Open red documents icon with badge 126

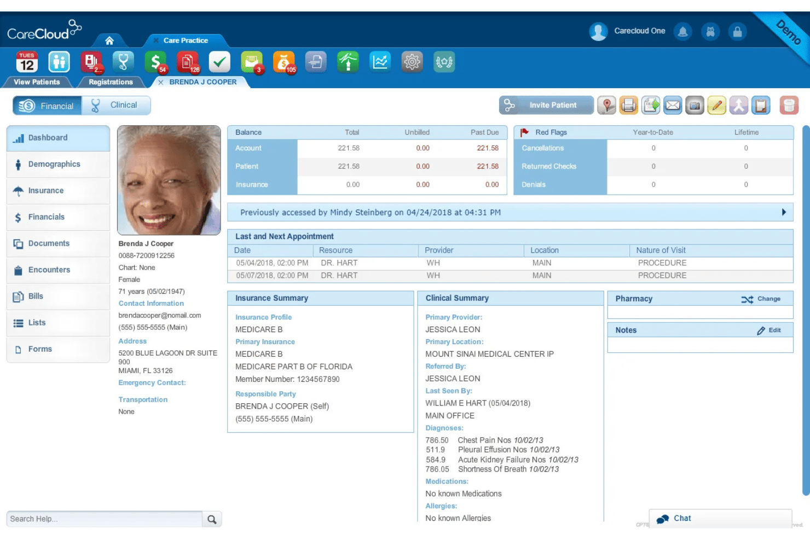(x=188, y=62)
